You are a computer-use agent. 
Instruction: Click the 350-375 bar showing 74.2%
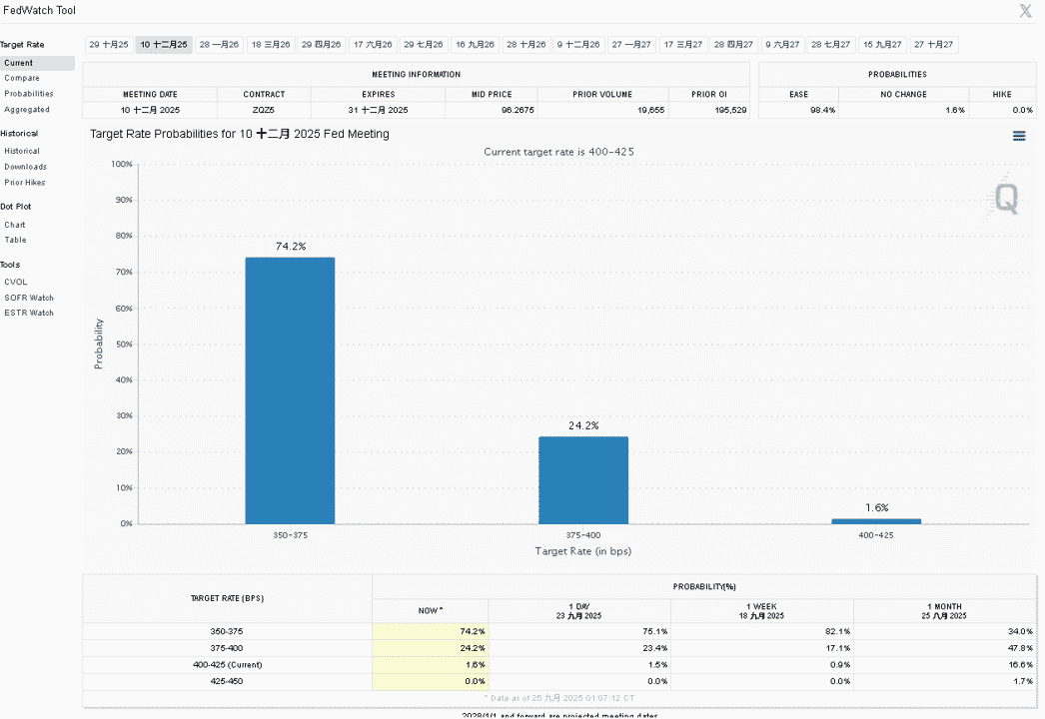tap(290, 390)
